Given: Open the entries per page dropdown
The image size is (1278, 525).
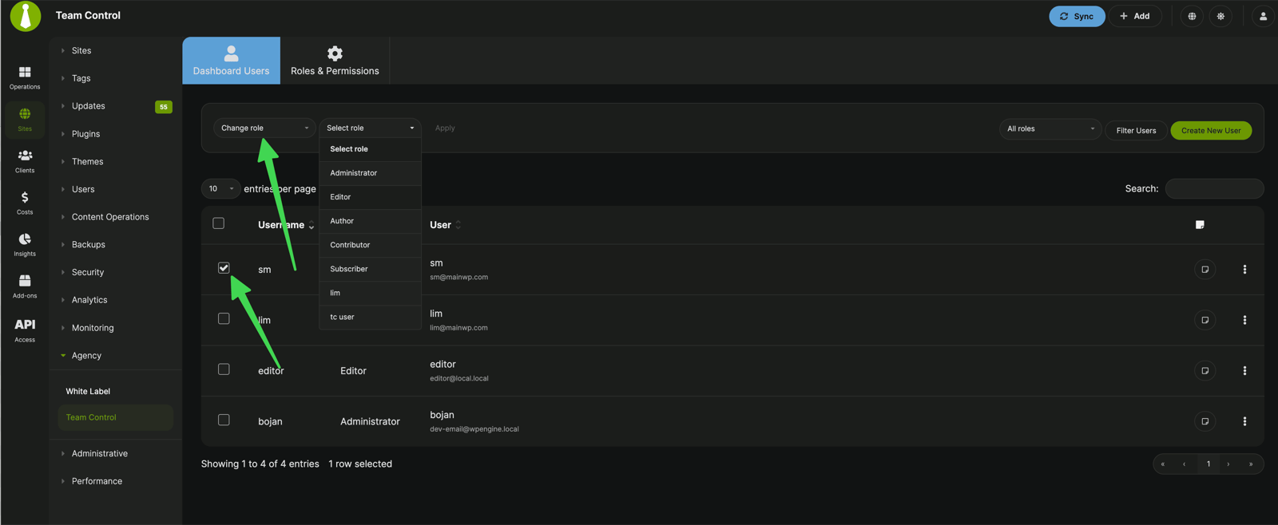Looking at the screenshot, I should coord(220,189).
